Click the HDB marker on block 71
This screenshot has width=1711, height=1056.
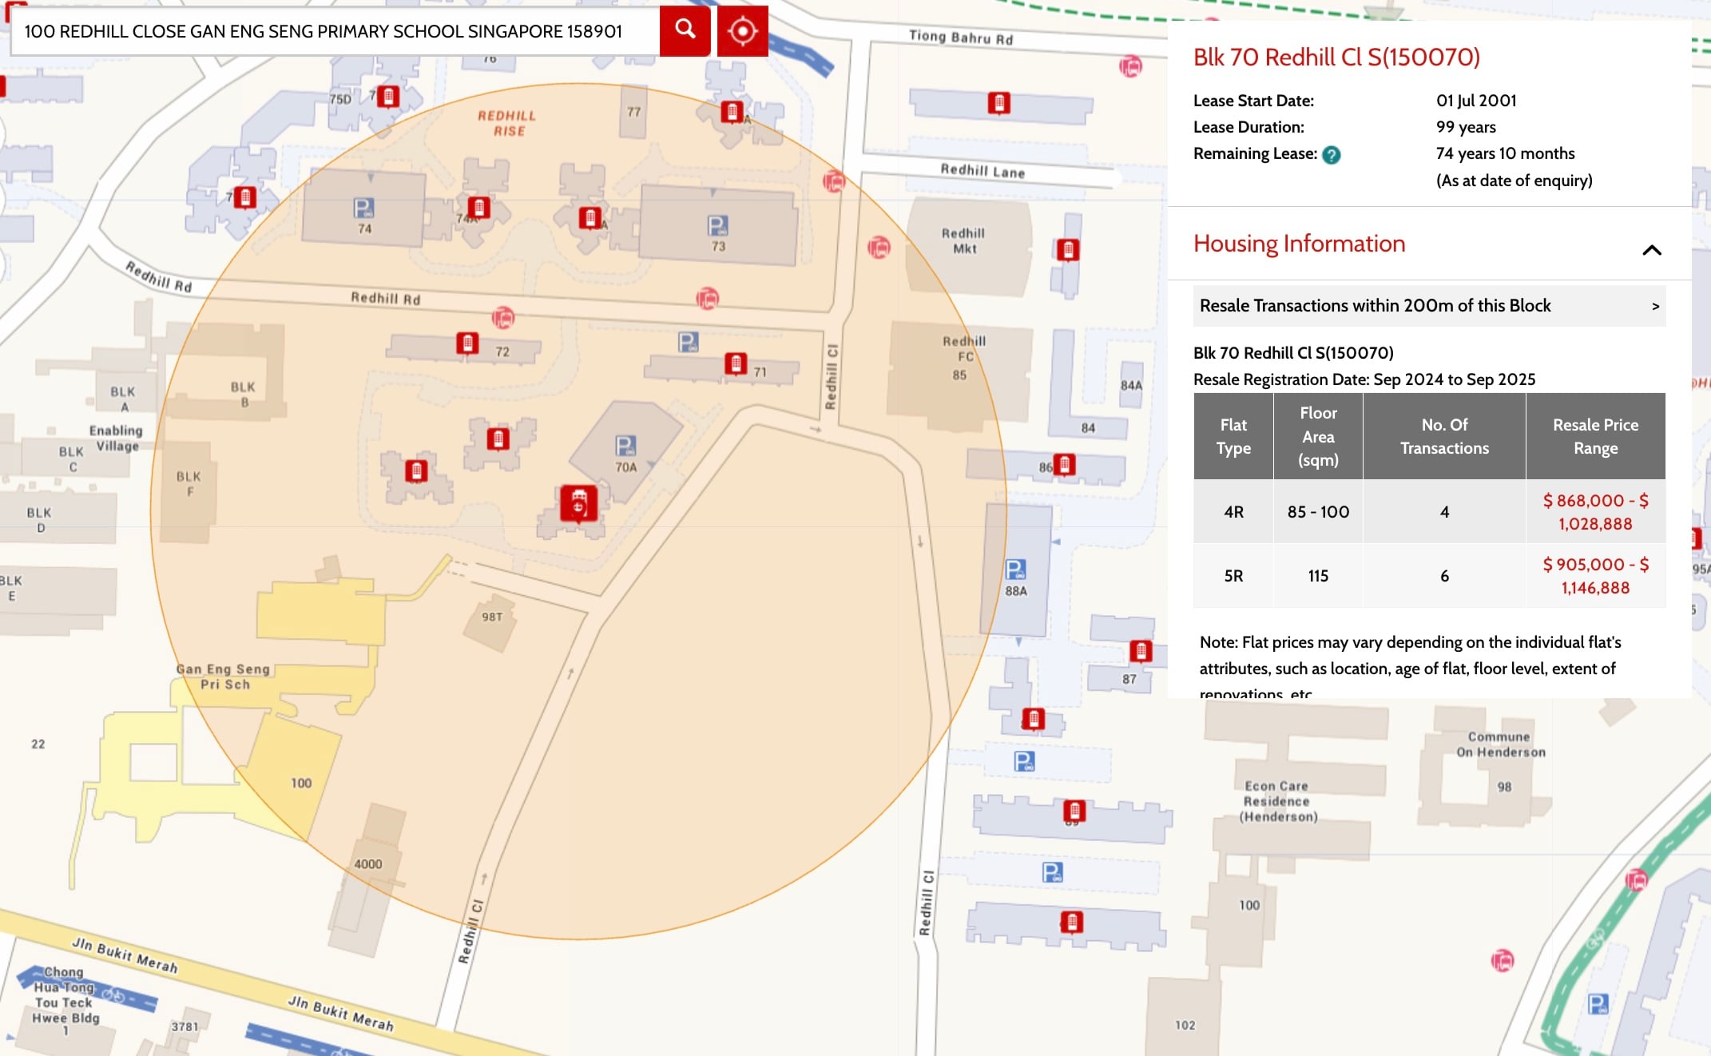[x=736, y=363]
